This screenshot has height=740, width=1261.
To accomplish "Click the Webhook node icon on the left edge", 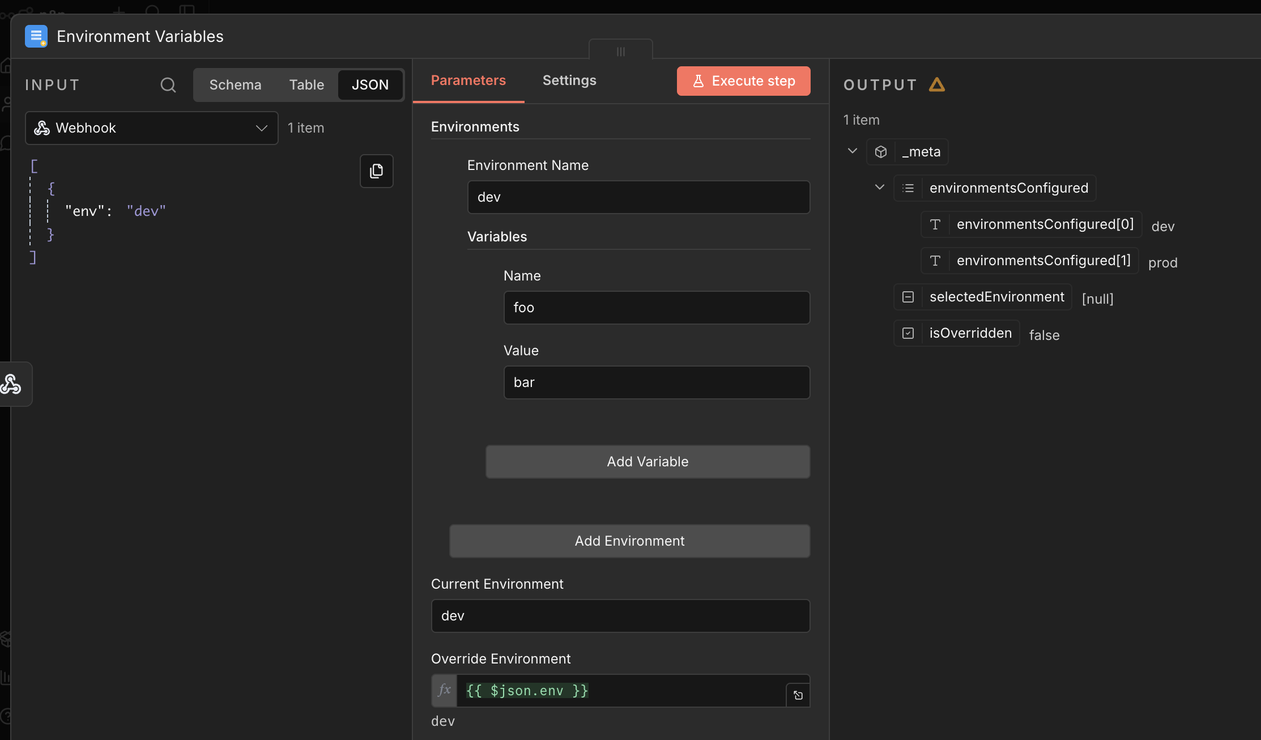I will [x=11, y=384].
